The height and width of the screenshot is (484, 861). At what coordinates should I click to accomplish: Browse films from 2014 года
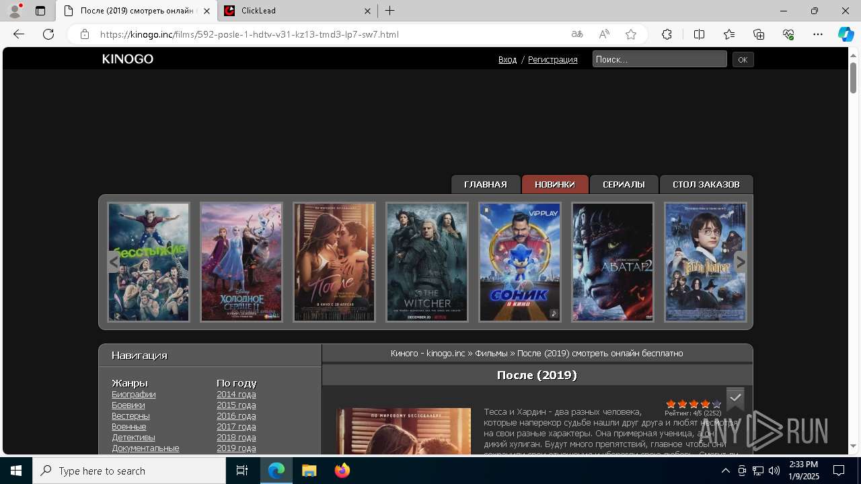tap(236, 395)
